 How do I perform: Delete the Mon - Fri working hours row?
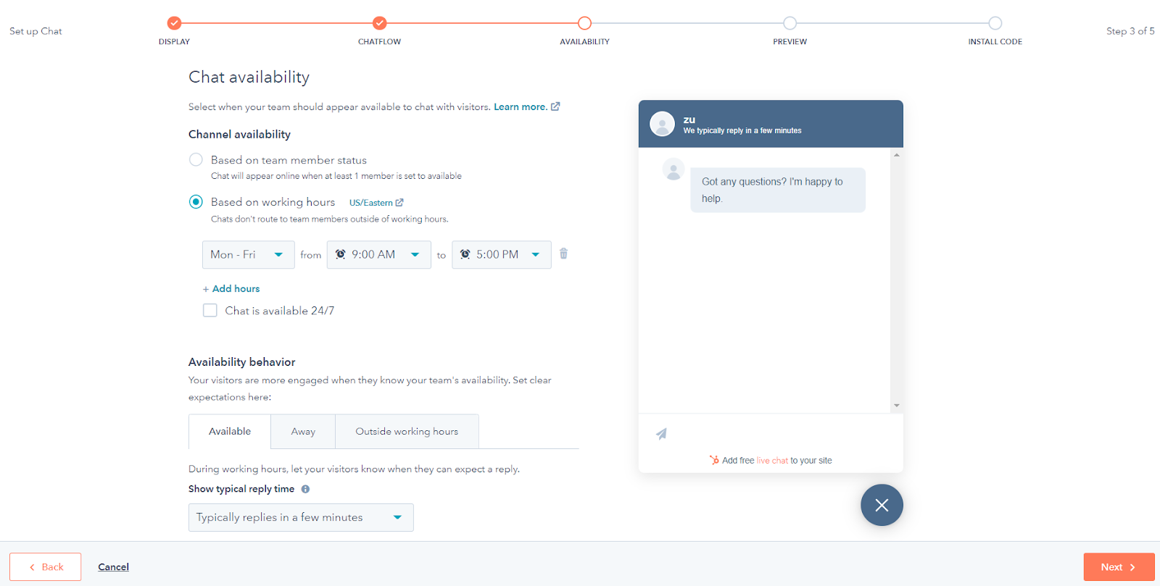[x=563, y=254]
